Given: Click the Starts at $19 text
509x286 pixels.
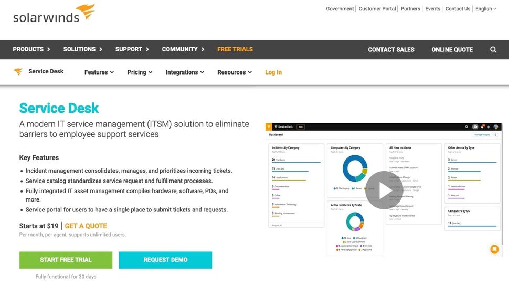Looking at the screenshot, I should [x=39, y=226].
